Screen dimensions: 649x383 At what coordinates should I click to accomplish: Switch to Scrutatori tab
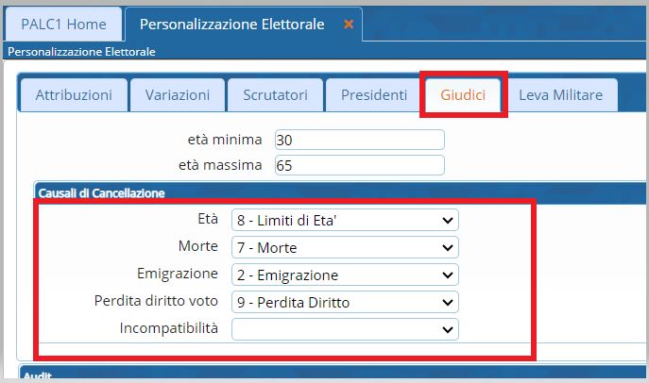coord(274,95)
